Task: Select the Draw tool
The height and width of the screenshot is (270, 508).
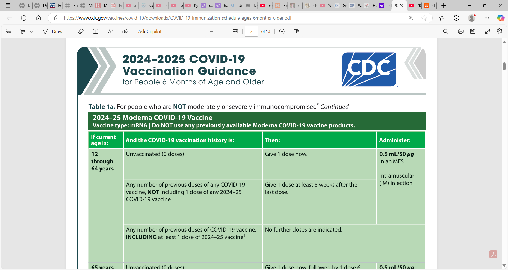Action: (52, 31)
